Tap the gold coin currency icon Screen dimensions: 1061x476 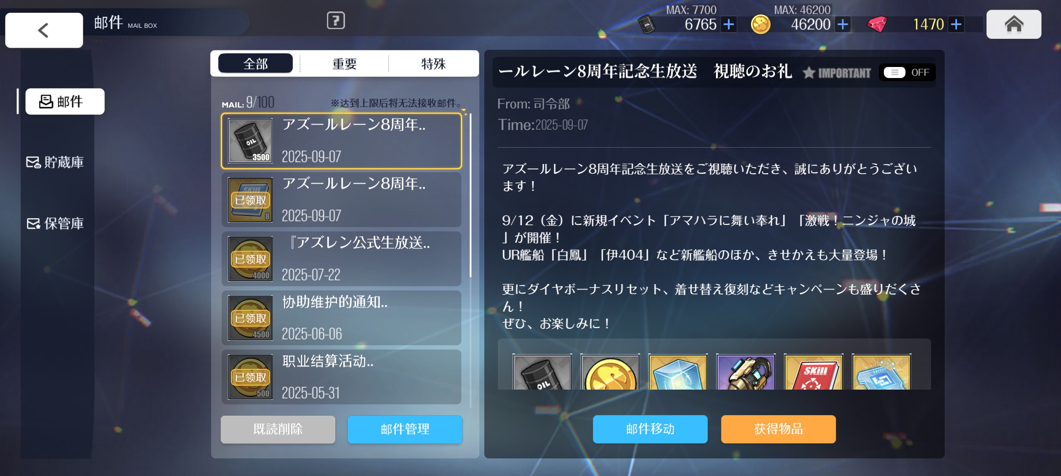(761, 24)
